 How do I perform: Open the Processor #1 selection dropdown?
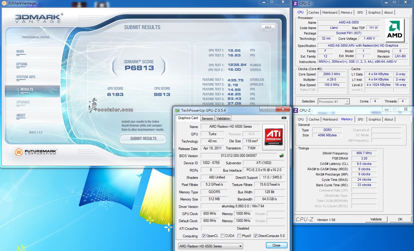(346, 101)
